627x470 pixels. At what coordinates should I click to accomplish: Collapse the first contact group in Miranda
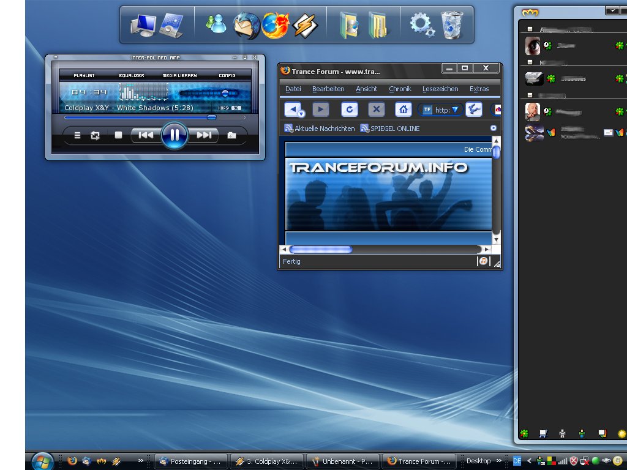click(530, 29)
